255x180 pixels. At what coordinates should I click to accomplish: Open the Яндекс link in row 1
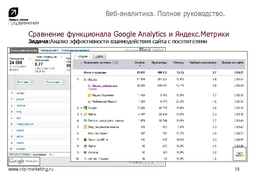[x=92, y=79]
